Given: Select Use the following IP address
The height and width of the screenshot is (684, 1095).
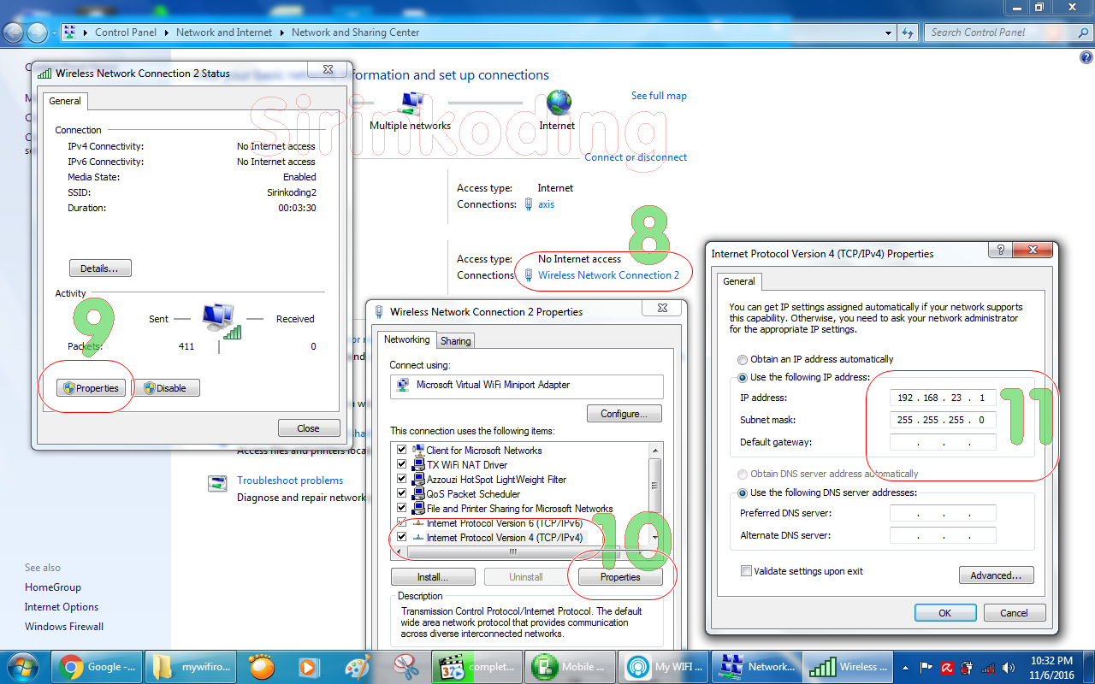Looking at the screenshot, I should click(743, 378).
